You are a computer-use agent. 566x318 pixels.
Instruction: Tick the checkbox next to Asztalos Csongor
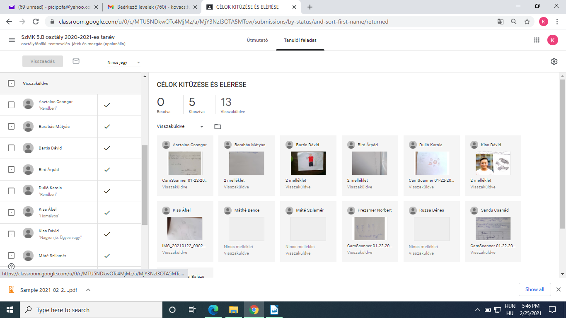[x=12, y=105]
